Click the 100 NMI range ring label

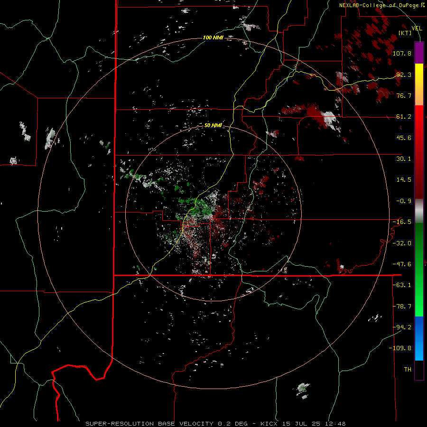pyautogui.click(x=213, y=37)
